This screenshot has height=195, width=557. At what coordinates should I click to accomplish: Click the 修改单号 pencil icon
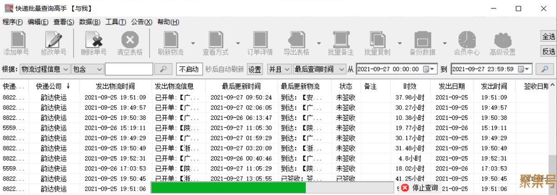(54, 39)
